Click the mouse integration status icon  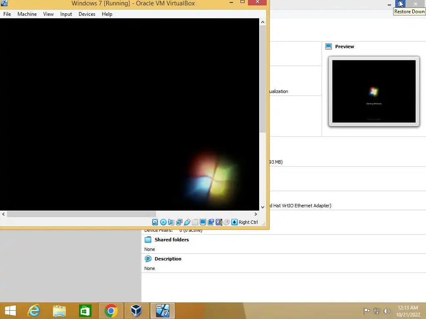227,222
